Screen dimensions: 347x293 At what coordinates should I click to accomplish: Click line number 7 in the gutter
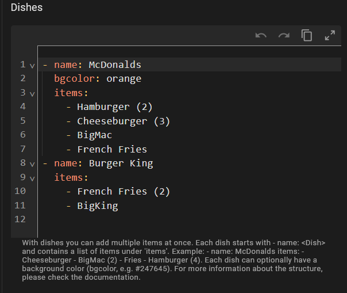coord(23,149)
